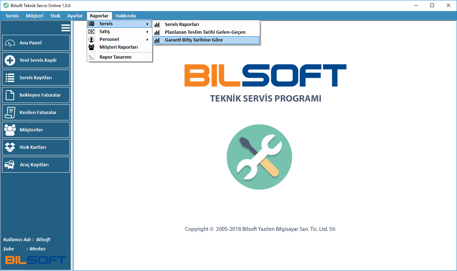Click the Servis Kayıtları list icon
Viewport: 457px width, 271px height.
click(10, 78)
